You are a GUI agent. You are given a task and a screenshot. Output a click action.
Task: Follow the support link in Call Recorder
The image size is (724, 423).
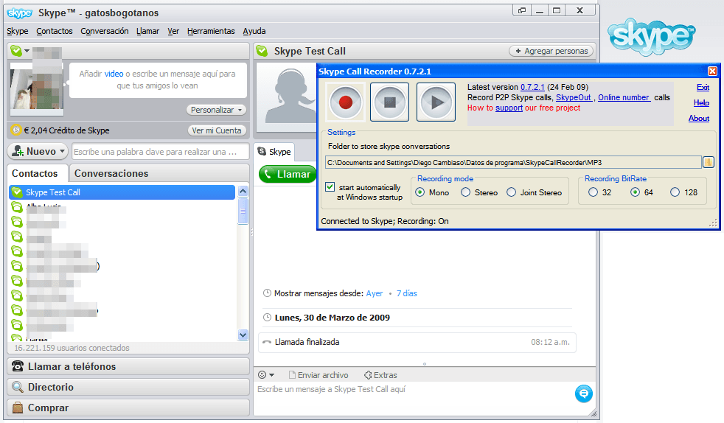tap(509, 108)
